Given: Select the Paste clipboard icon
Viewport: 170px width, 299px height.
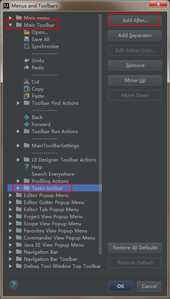Looking at the screenshot, I should pyautogui.click(x=27, y=96).
